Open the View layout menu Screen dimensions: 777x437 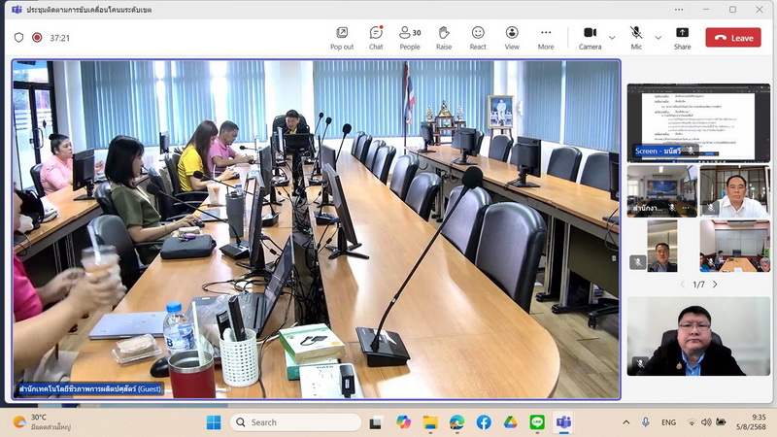pos(512,38)
